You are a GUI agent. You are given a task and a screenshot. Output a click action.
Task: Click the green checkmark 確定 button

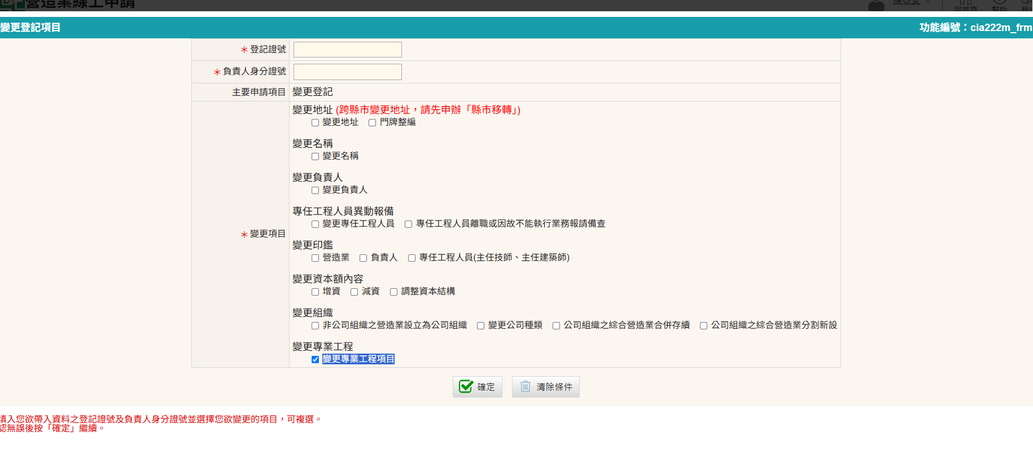pos(477,387)
